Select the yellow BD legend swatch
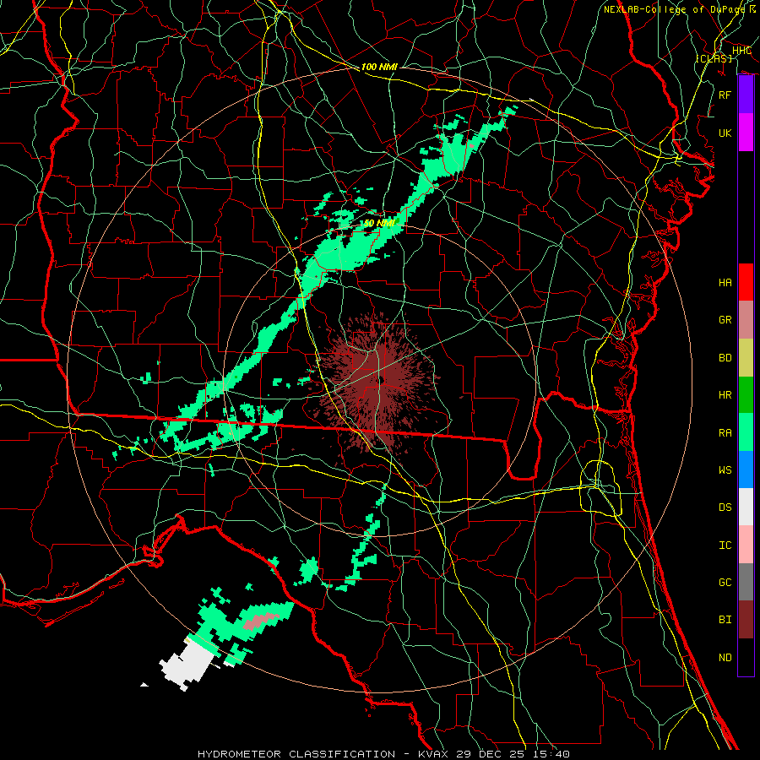The image size is (760, 760). point(746,357)
